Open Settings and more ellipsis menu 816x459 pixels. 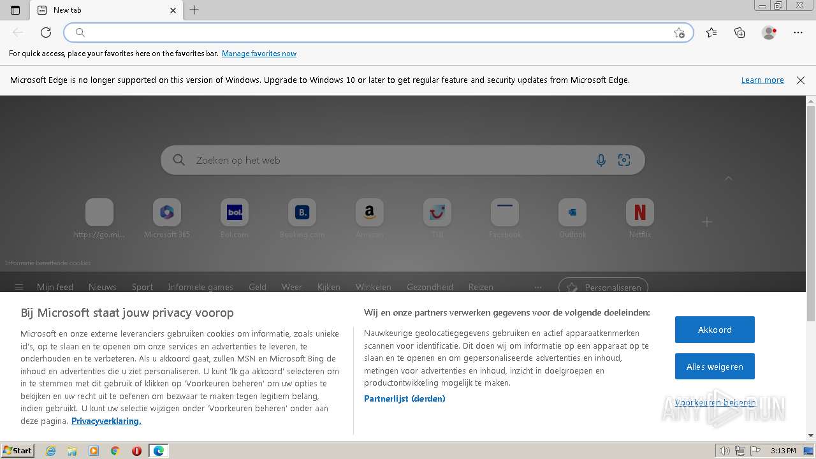[x=798, y=33]
